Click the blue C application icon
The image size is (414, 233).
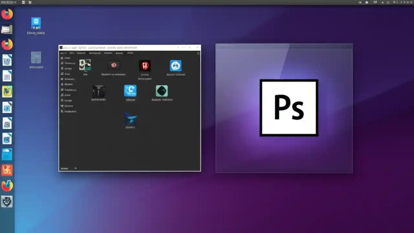(x=130, y=91)
